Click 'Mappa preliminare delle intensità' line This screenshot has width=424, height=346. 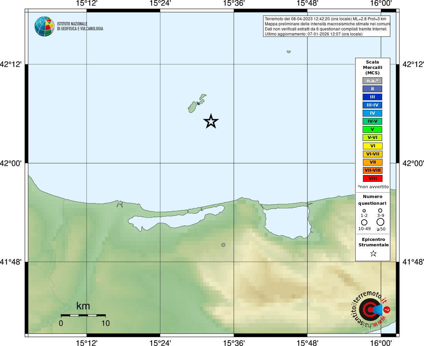[x=327, y=24]
